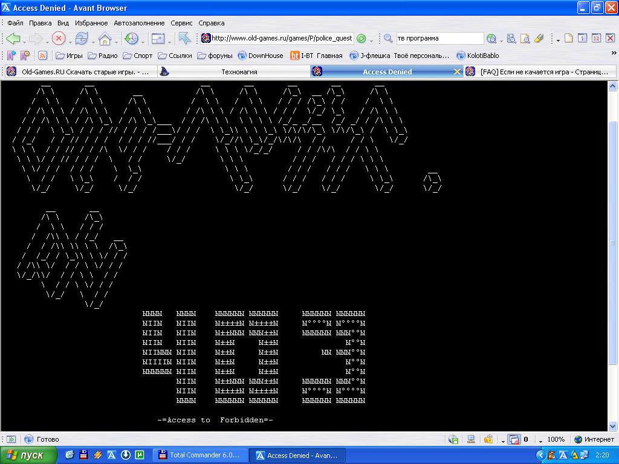The image size is (619, 464).
Task: Open the Автозаполнение menu
Action: click(139, 23)
